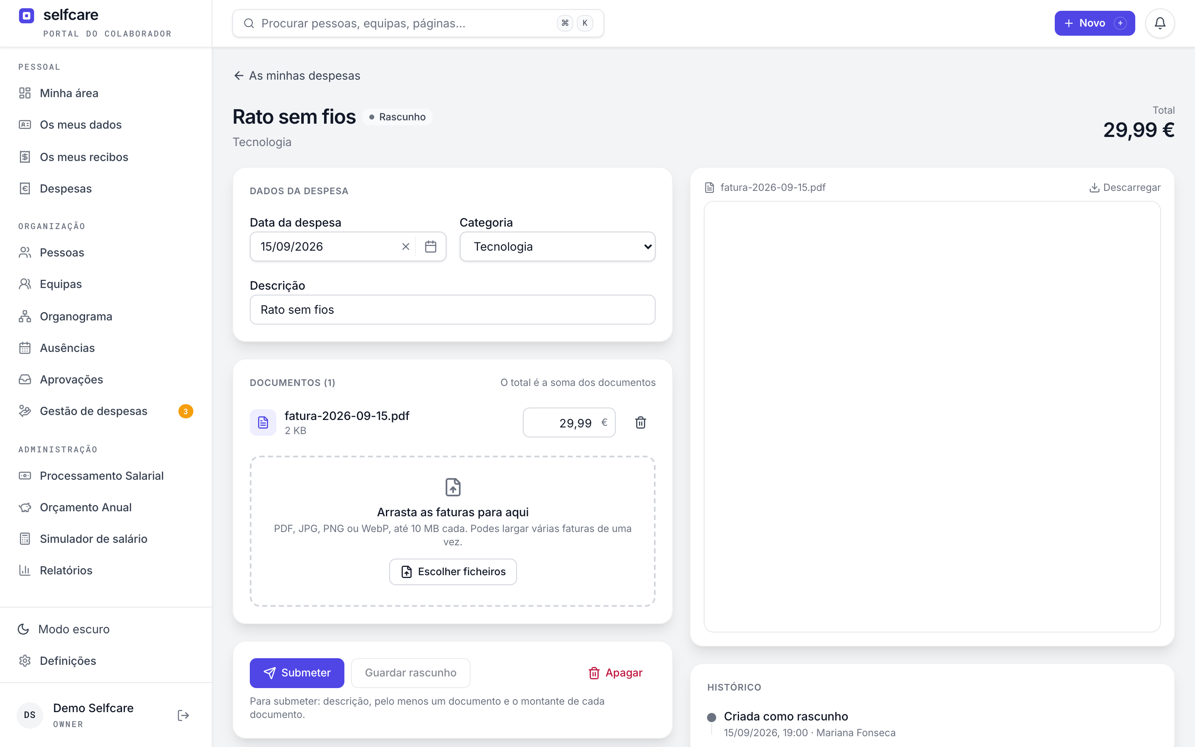
Task: Click the search magnifier icon
Action: pyautogui.click(x=249, y=23)
